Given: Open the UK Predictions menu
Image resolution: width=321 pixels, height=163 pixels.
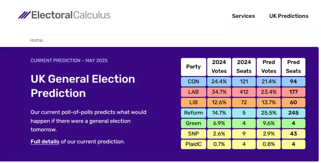Looking at the screenshot, I should [x=289, y=16].
